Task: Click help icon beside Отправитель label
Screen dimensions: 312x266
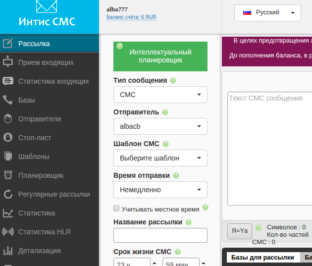Action: (x=165, y=112)
